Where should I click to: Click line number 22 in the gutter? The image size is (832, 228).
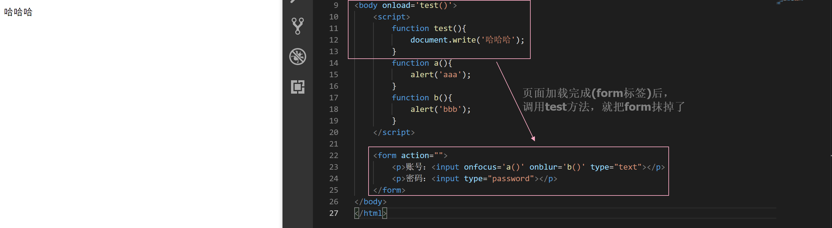tap(334, 155)
